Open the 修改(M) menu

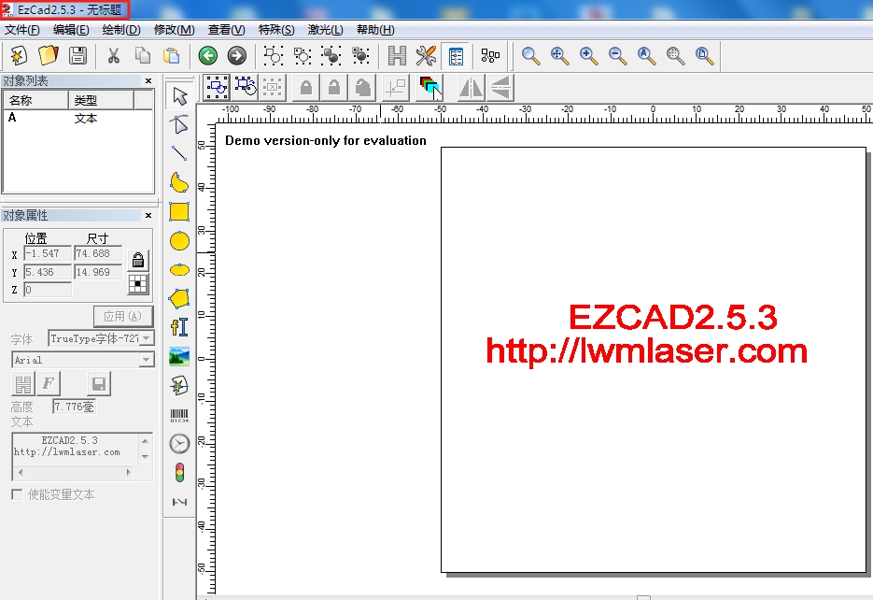174,30
